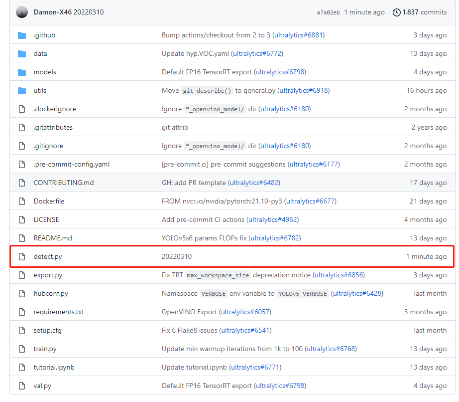This screenshot has width=459, height=402.
Task: Click the .gitattributes file icon
Action: tap(22, 128)
